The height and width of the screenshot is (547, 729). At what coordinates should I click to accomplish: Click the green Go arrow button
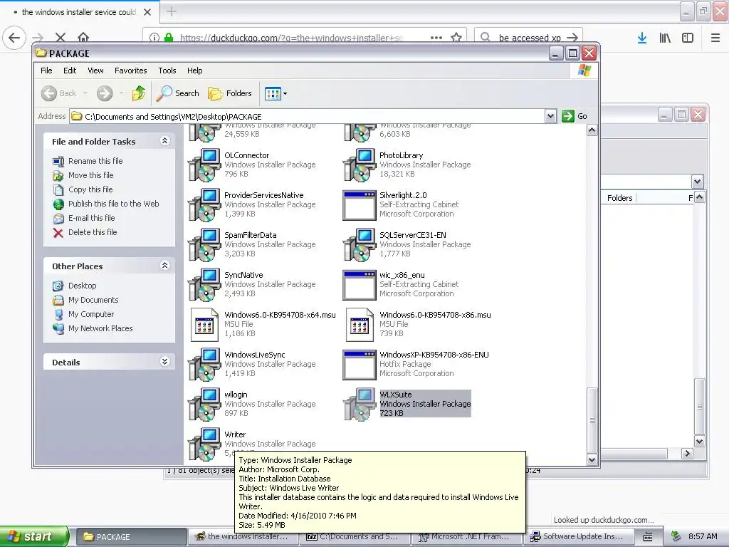click(x=568, y=116)
